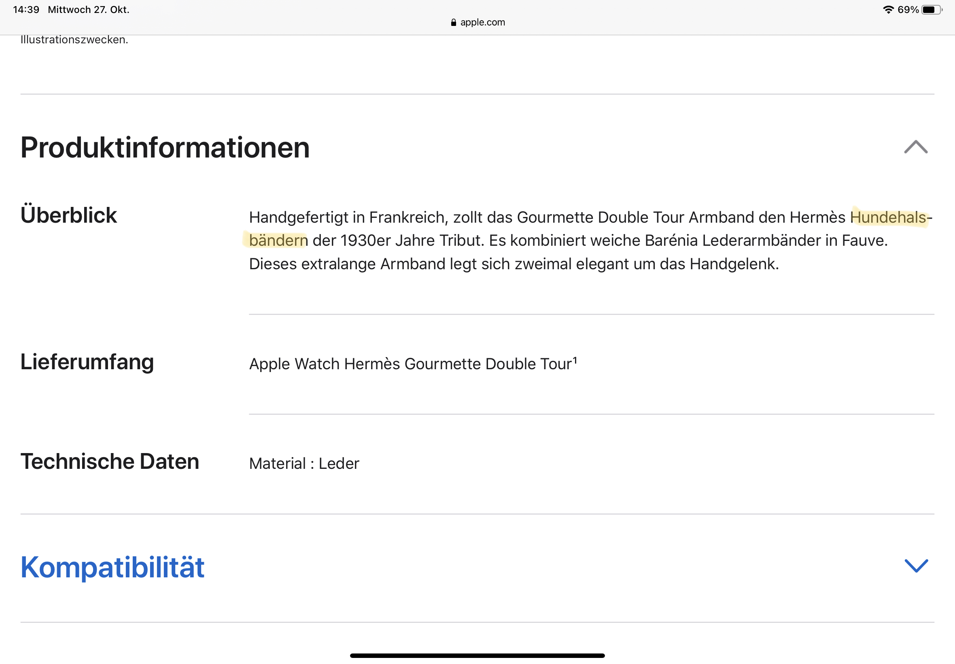Tap the Illustrationszwecken text at top
Image resolution: width=955 pixels, height=664 pixels.
74,40
